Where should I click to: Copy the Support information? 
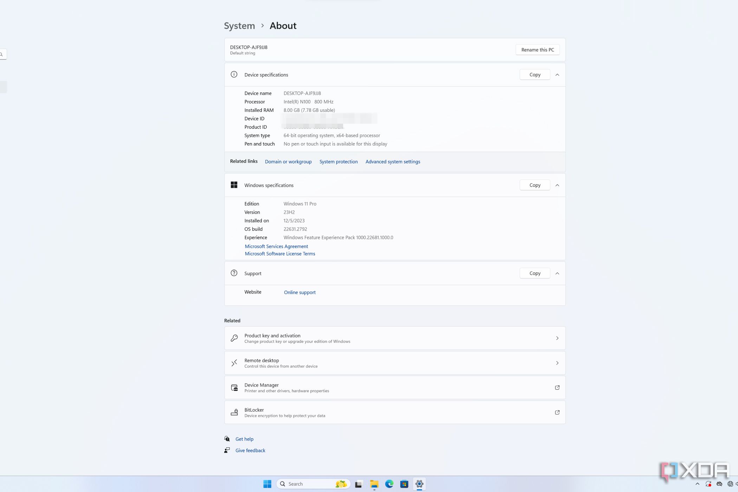pos(535,273)
